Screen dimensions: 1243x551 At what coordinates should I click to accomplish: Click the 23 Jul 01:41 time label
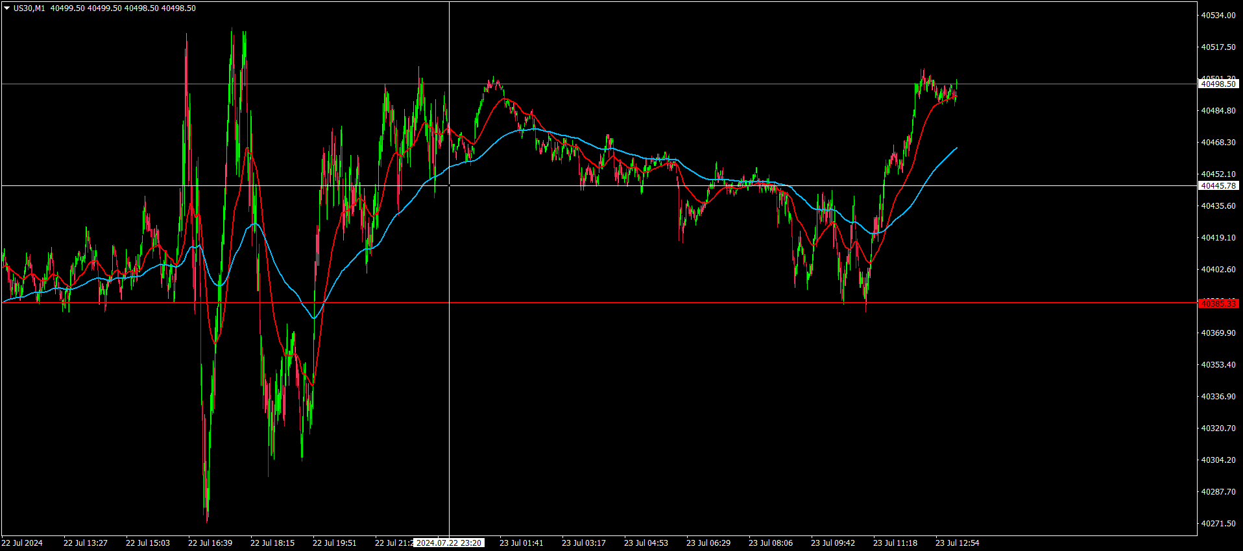[x=522, y=543]
